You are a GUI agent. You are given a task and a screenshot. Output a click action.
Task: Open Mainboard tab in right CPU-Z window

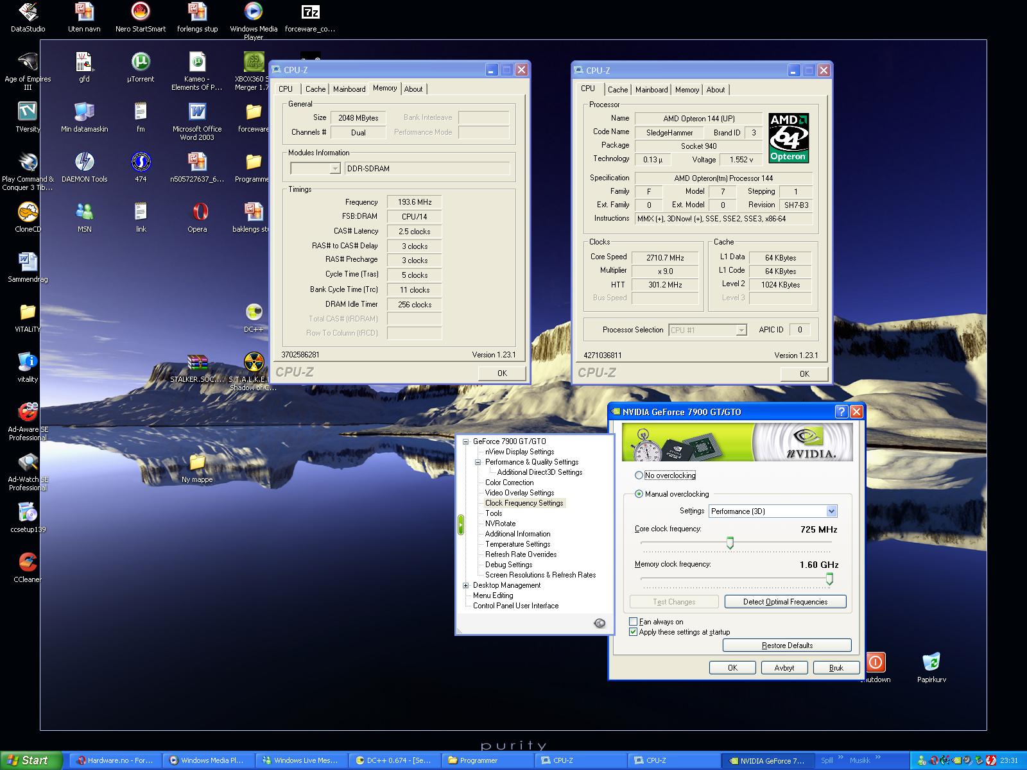click(x=652, y=90)
